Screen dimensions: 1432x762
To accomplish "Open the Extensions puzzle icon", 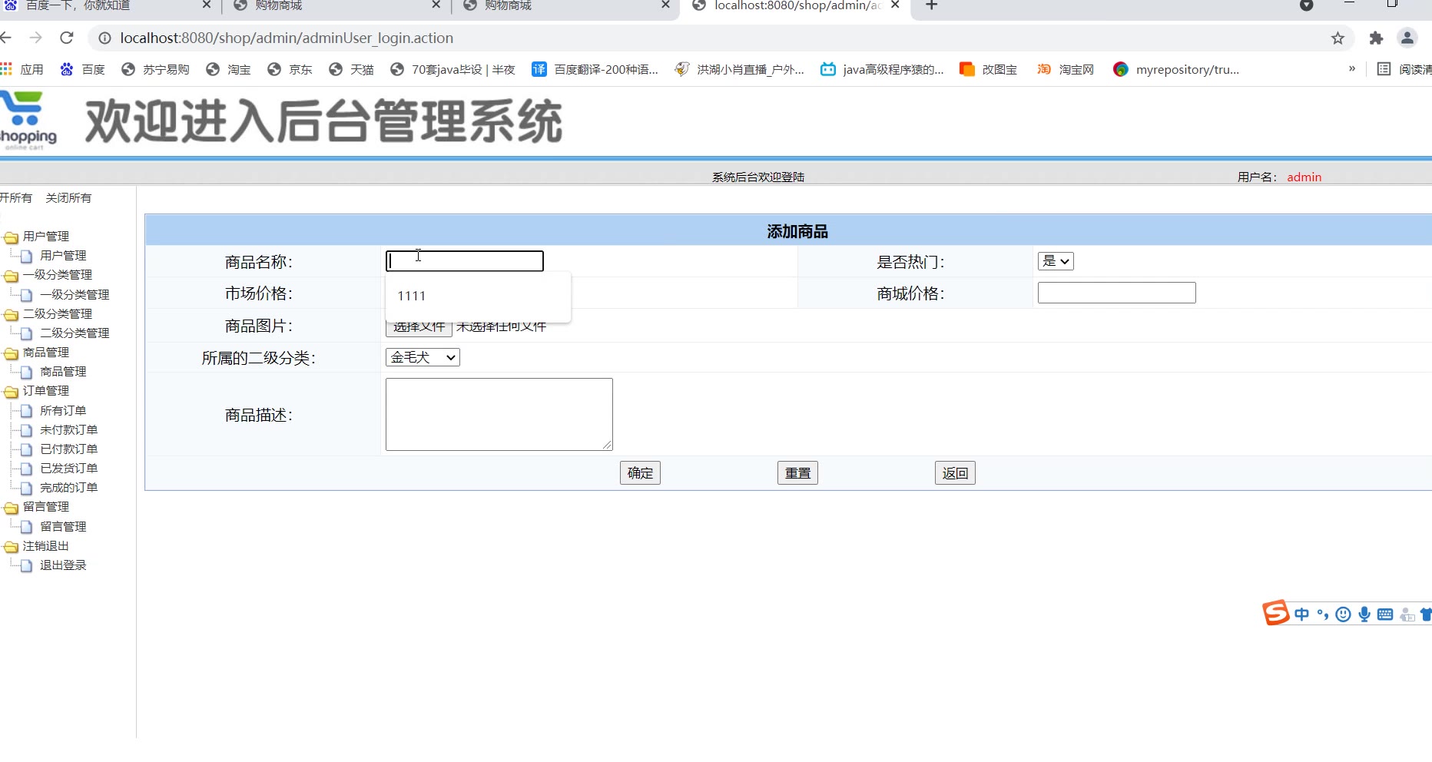I will 1376,38.
